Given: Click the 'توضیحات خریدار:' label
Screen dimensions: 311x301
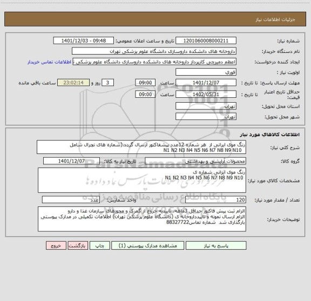Looking at the screenshot, I should click(x=283, y=219).
